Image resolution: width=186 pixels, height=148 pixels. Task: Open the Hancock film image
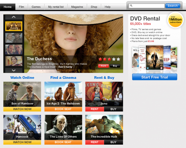(22, 128)
